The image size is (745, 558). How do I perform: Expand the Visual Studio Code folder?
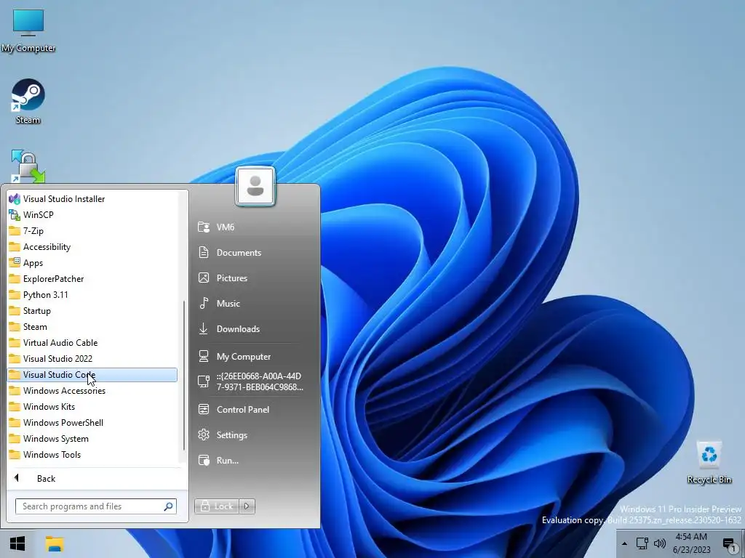(x=92, y=375)
